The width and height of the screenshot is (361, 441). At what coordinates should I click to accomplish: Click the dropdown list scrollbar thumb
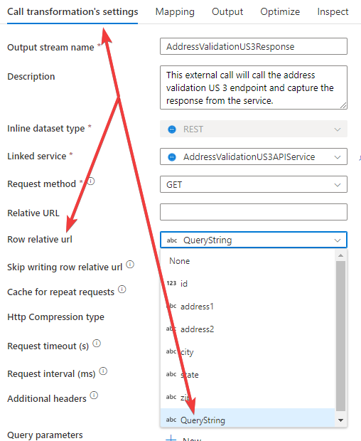341,336
